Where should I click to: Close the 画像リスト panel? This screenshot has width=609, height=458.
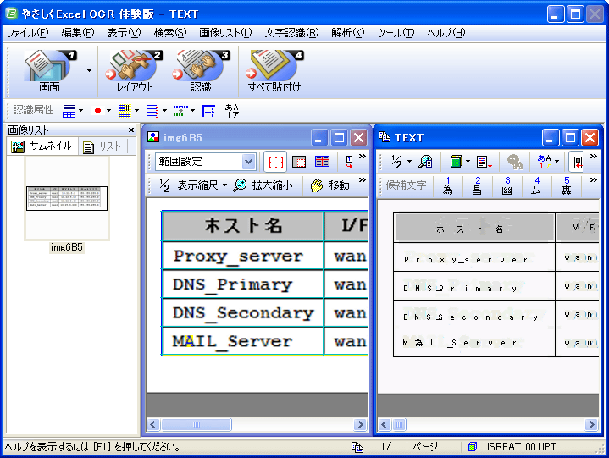coord(131,130)
